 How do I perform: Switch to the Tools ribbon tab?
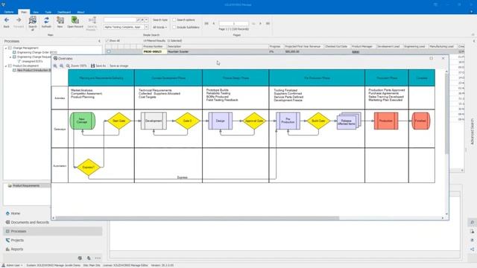point(48,12)
